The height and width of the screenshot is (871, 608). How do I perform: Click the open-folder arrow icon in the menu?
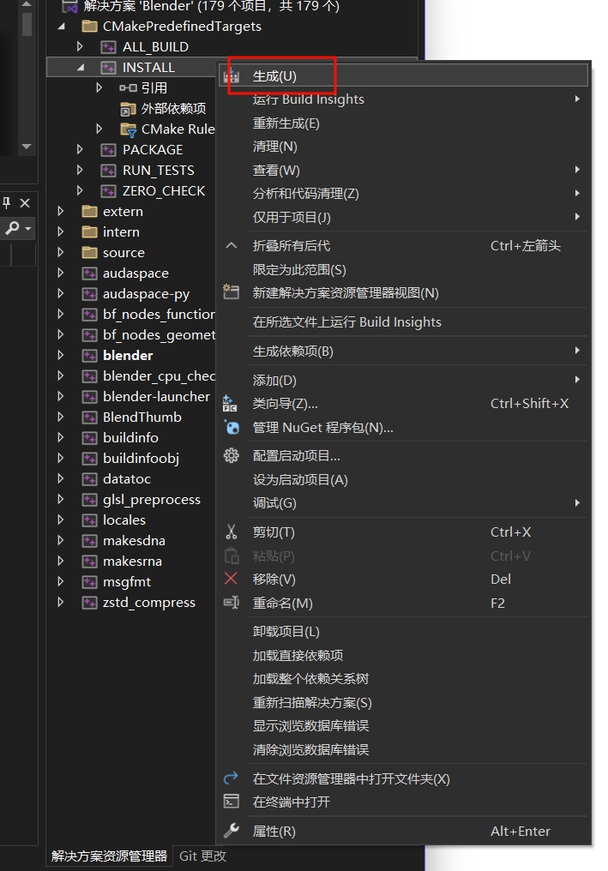[231, 778]
